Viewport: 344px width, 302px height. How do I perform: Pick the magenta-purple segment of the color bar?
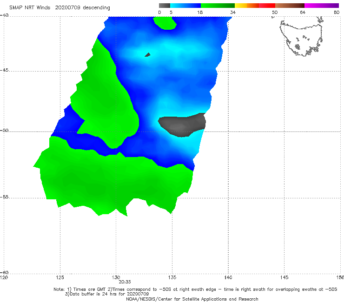point(322,6)
